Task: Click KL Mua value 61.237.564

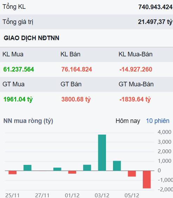Action: coord(19,69)
